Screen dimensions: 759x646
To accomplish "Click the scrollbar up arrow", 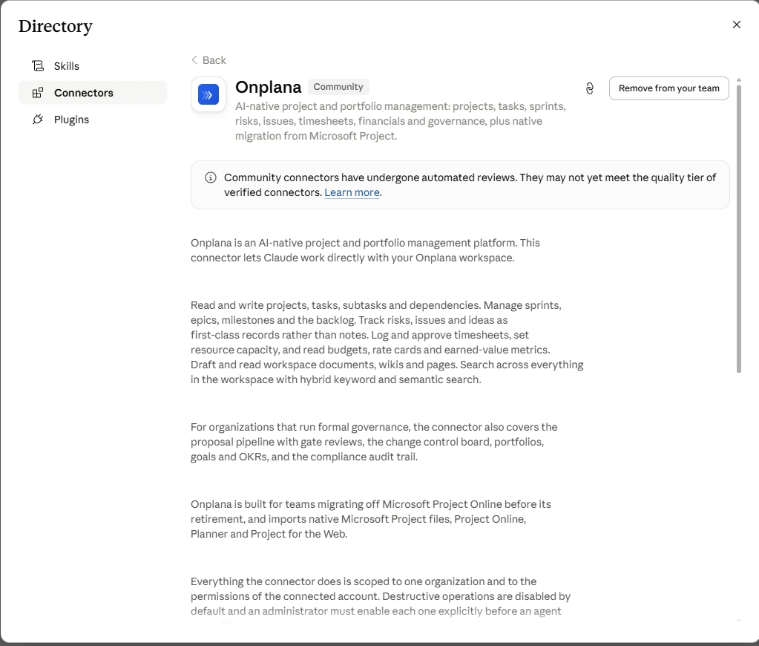I will 739,80.
